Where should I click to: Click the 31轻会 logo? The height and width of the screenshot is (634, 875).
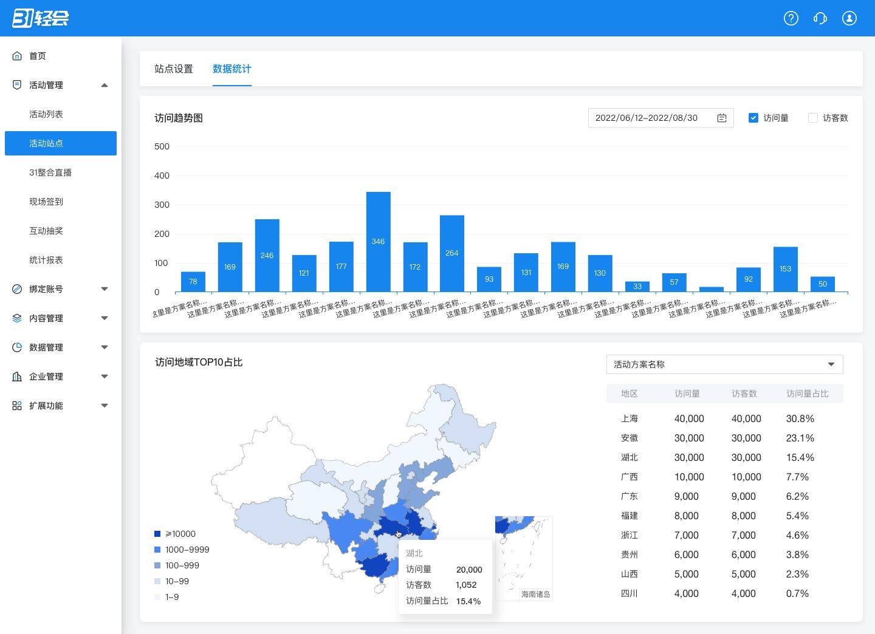click(41, 18)
